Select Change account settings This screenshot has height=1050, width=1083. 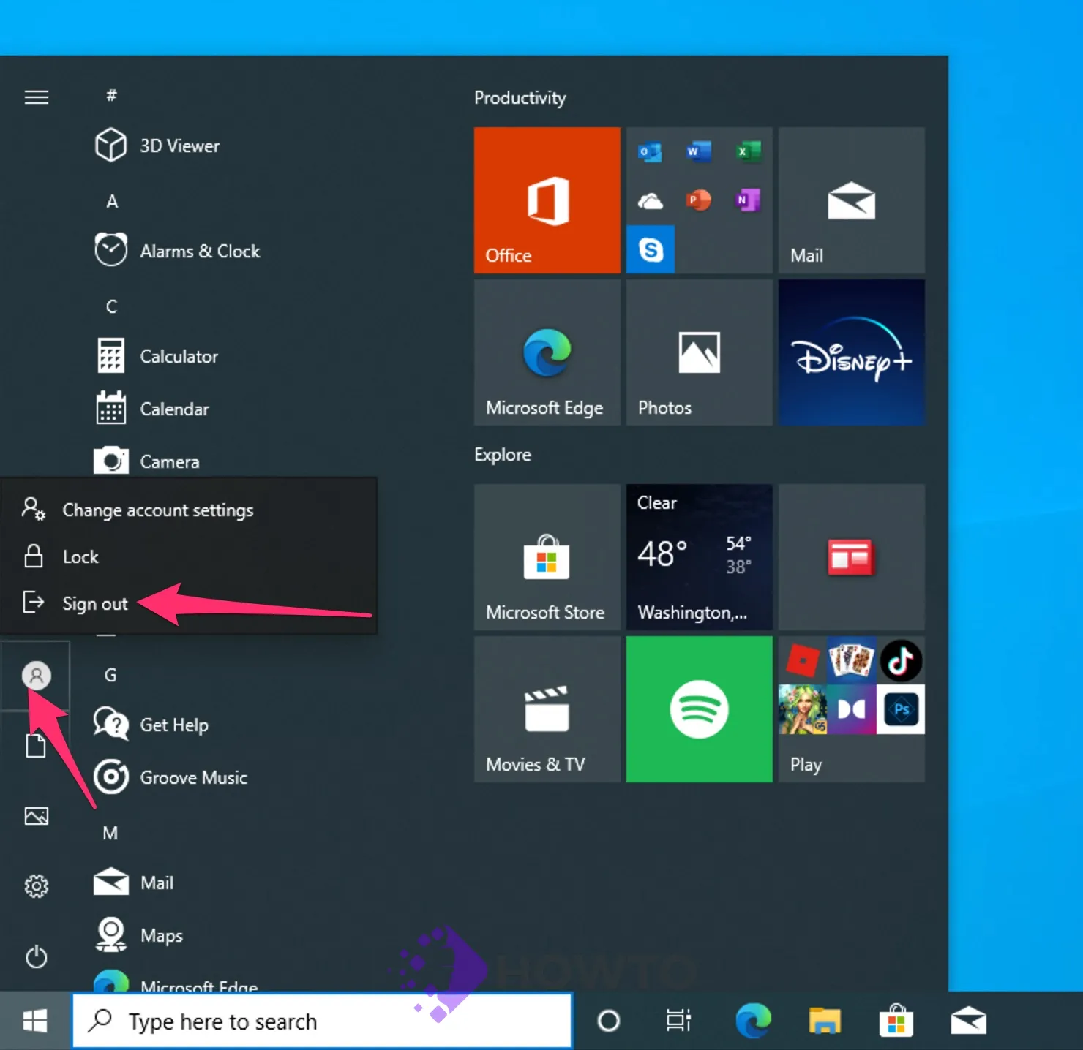coord(189,510)
